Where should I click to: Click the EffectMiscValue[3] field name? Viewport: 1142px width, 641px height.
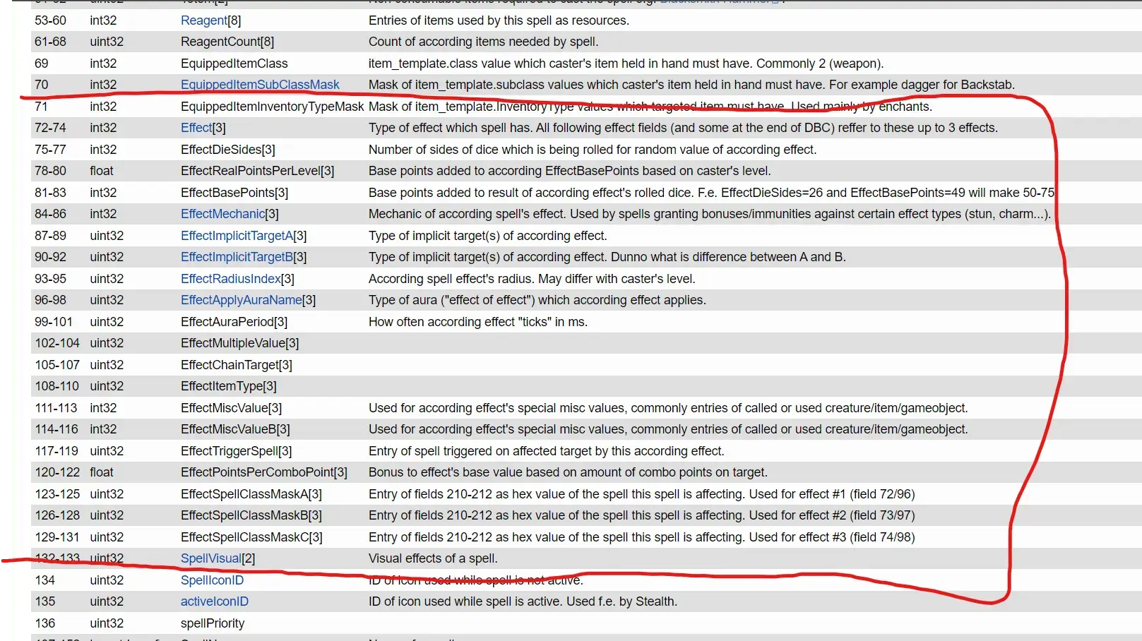232,408
